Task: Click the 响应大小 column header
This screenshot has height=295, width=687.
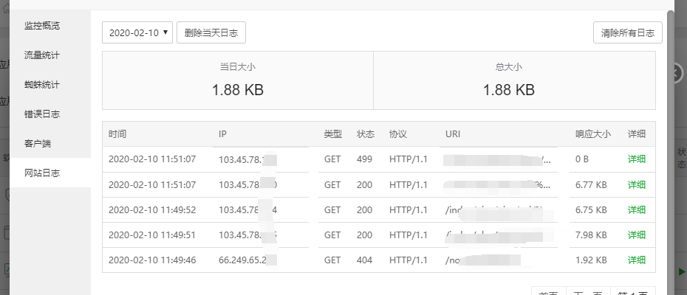Action: click(x=592, y=134)
